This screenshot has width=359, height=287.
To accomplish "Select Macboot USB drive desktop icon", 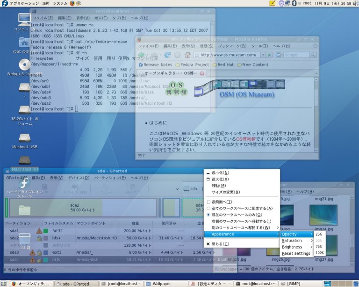I will (24, 138).
